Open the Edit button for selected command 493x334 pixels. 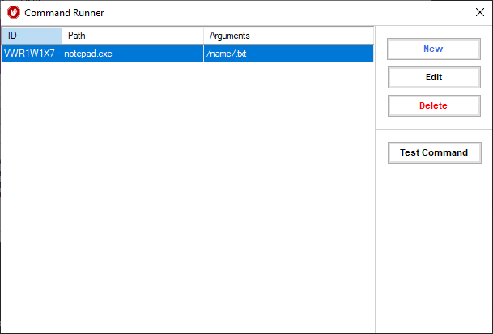(x=434, y=77)
